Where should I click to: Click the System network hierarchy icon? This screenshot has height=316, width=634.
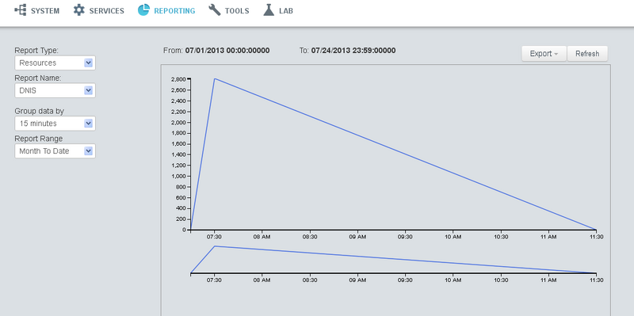tap(21, 10)
